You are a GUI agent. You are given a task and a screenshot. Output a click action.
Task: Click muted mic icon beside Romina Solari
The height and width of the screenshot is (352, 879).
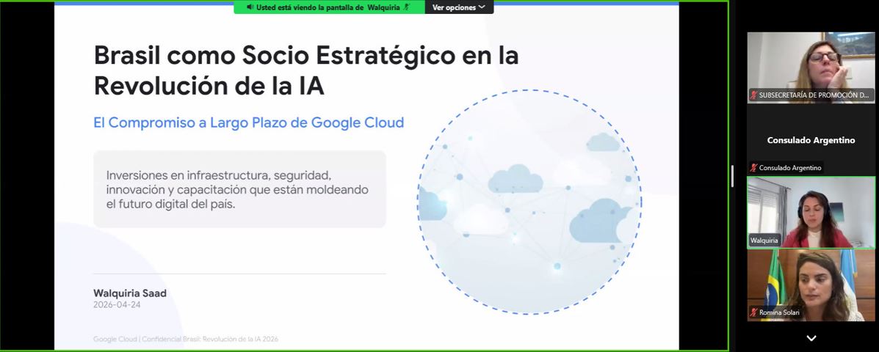click(754, 312)
